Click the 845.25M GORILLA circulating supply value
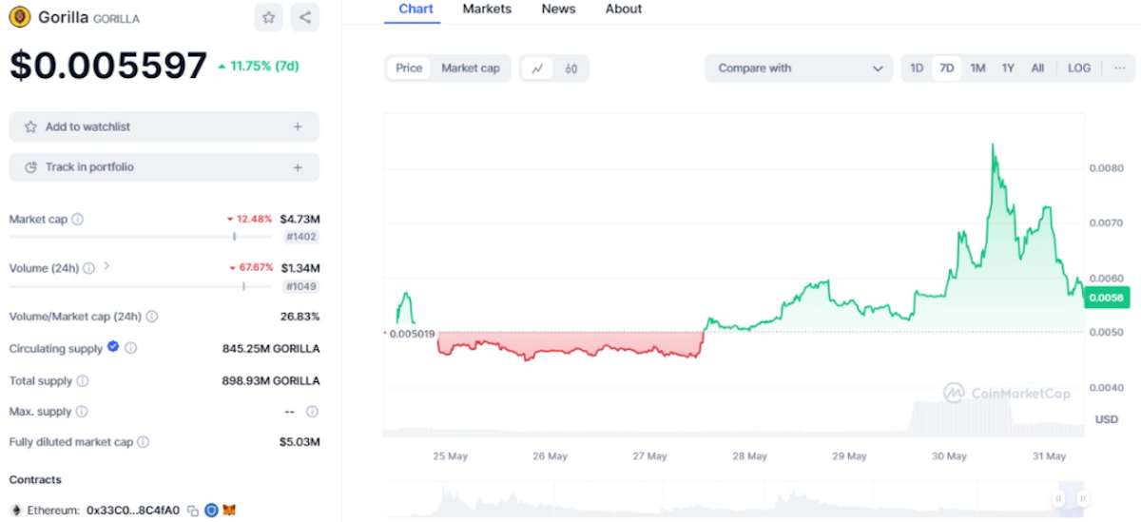The height and width of the screenshot is (522, 1141). 271,348
